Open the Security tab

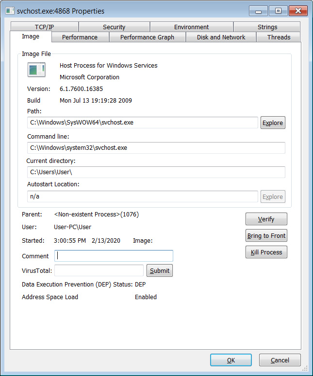click(114, 27)
